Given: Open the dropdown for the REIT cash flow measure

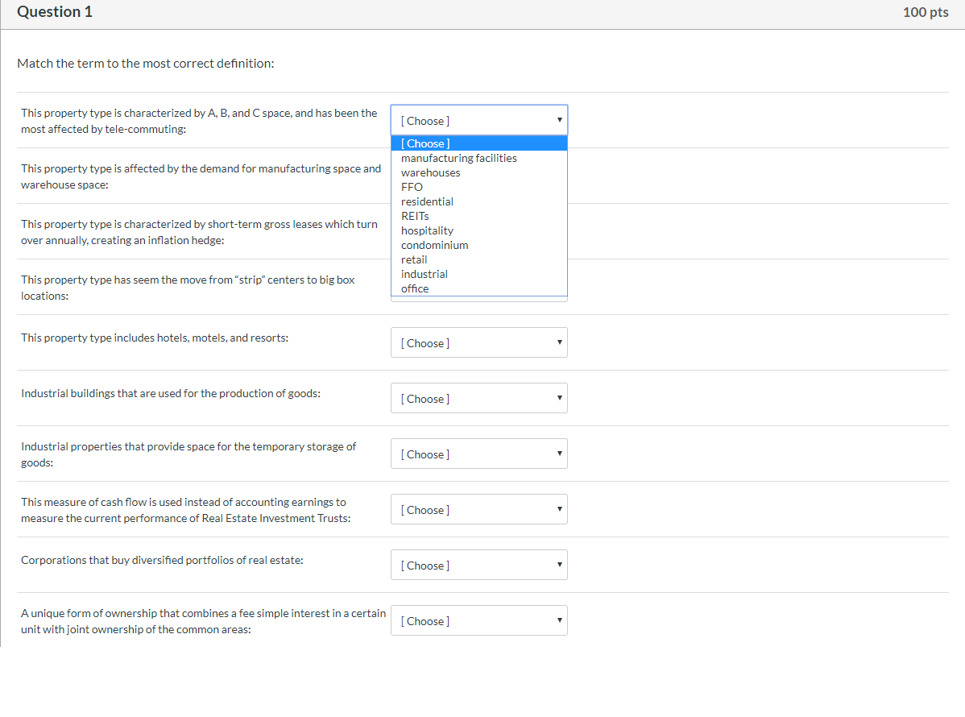Looking at the screenshot, I should tap(478, 510).
